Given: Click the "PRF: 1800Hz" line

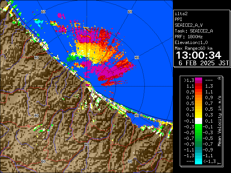Looking at the screenshot, I should tap(189, 37).
